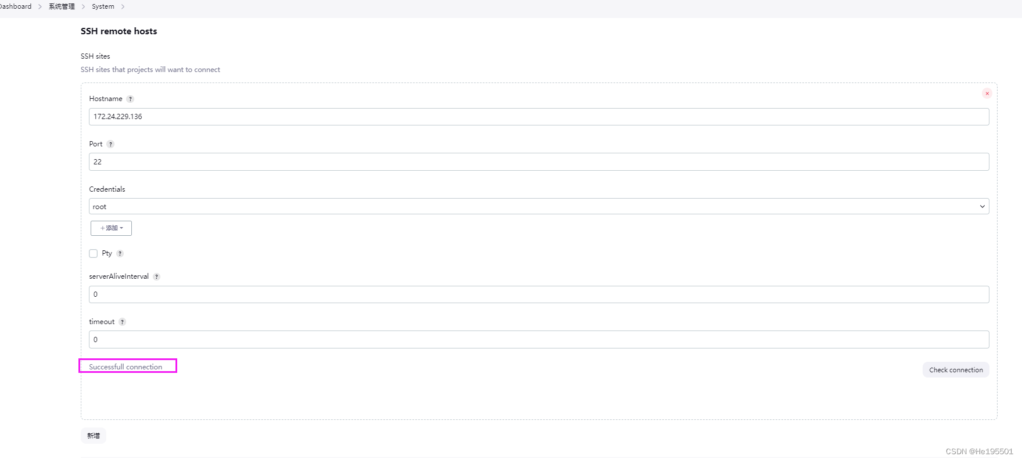Go to the Dashboard breadcrumb
Image resolution: width=1022 pixels, height=460 pixels.
(16, 6)
